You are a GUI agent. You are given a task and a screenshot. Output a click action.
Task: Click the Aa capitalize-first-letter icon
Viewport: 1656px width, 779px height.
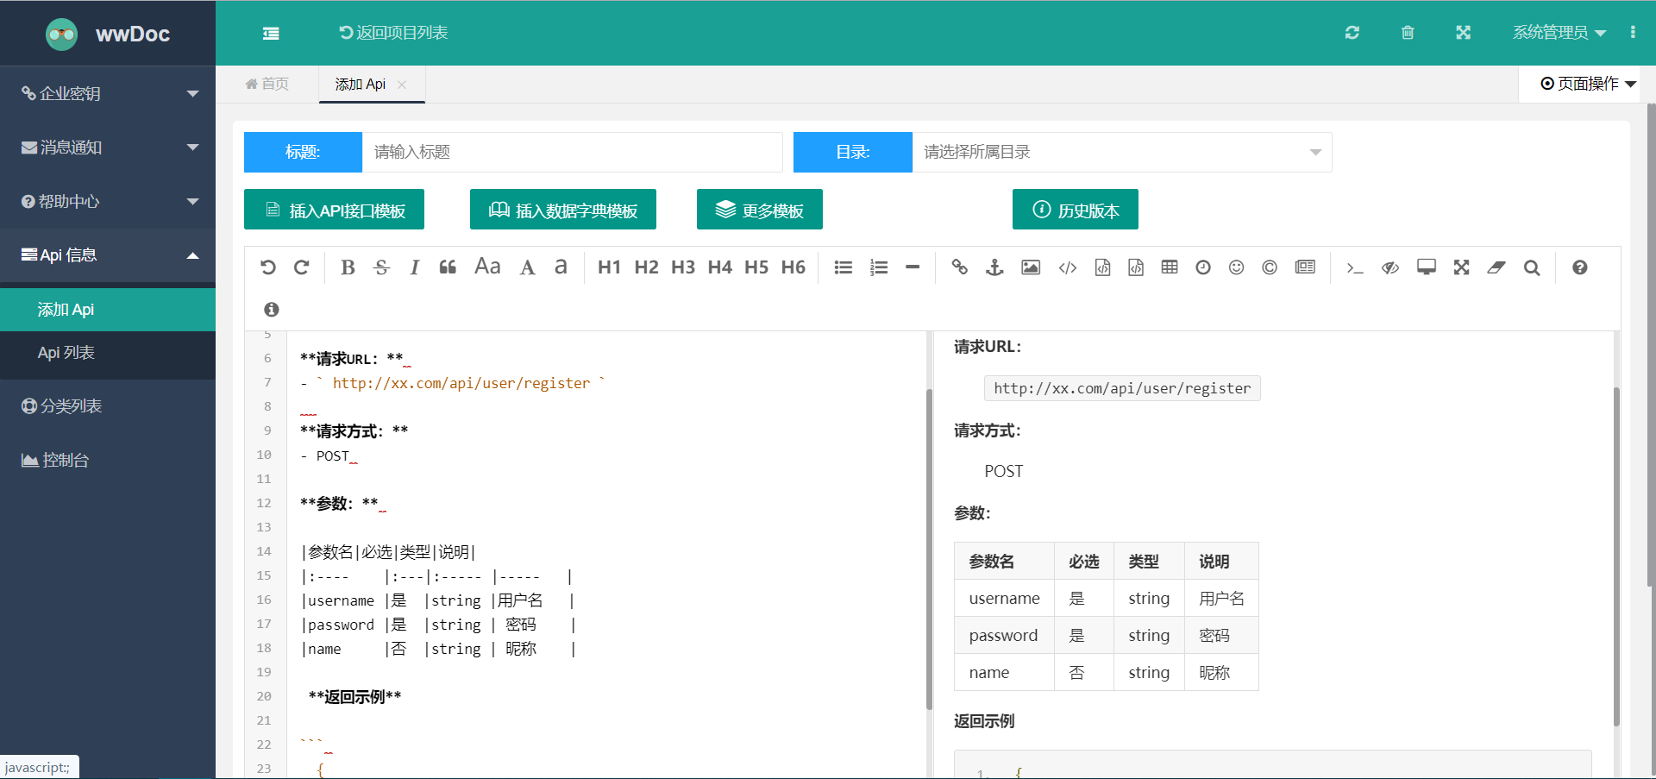487,267
